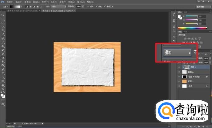Open the gradient picker dropdown
The width and height of the screenshot is (212, 128).
[22, 6]
